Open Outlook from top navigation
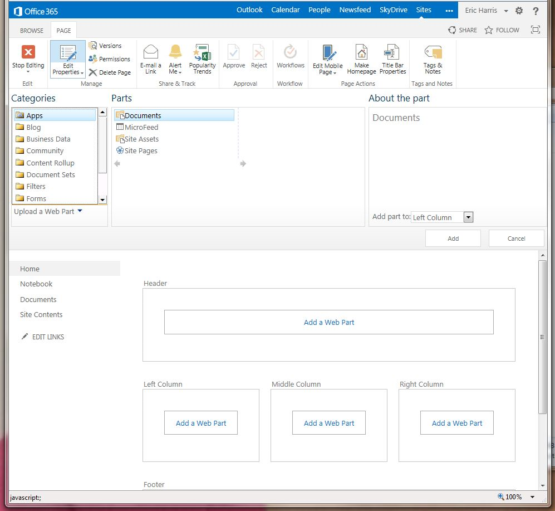Viewport: 555px width, 511px height. click(249, 10)
